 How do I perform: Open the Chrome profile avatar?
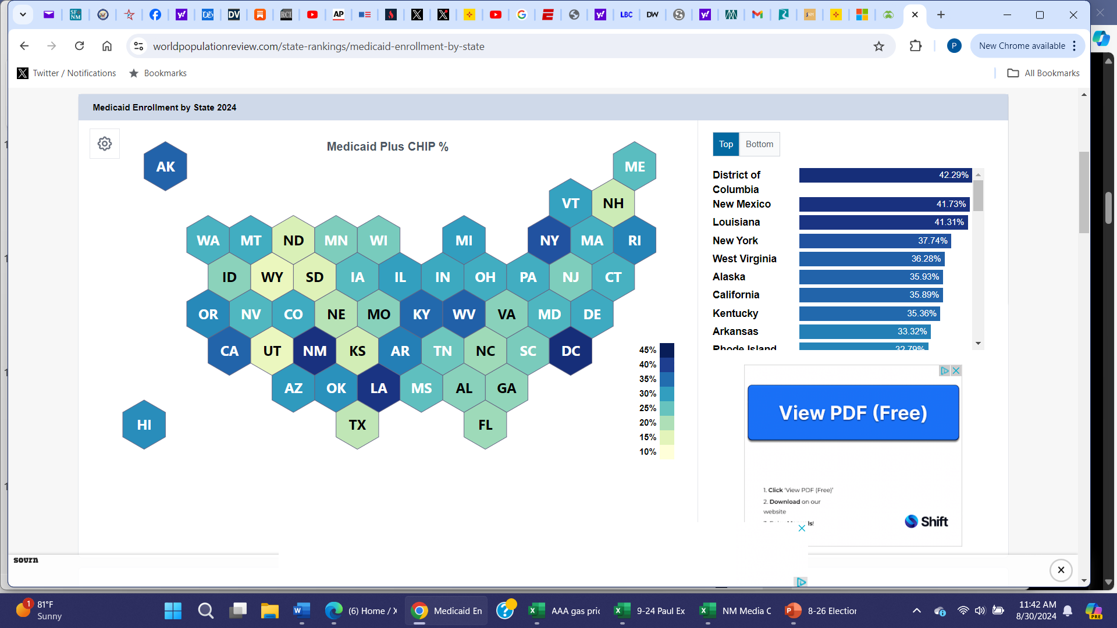[954, 46]
